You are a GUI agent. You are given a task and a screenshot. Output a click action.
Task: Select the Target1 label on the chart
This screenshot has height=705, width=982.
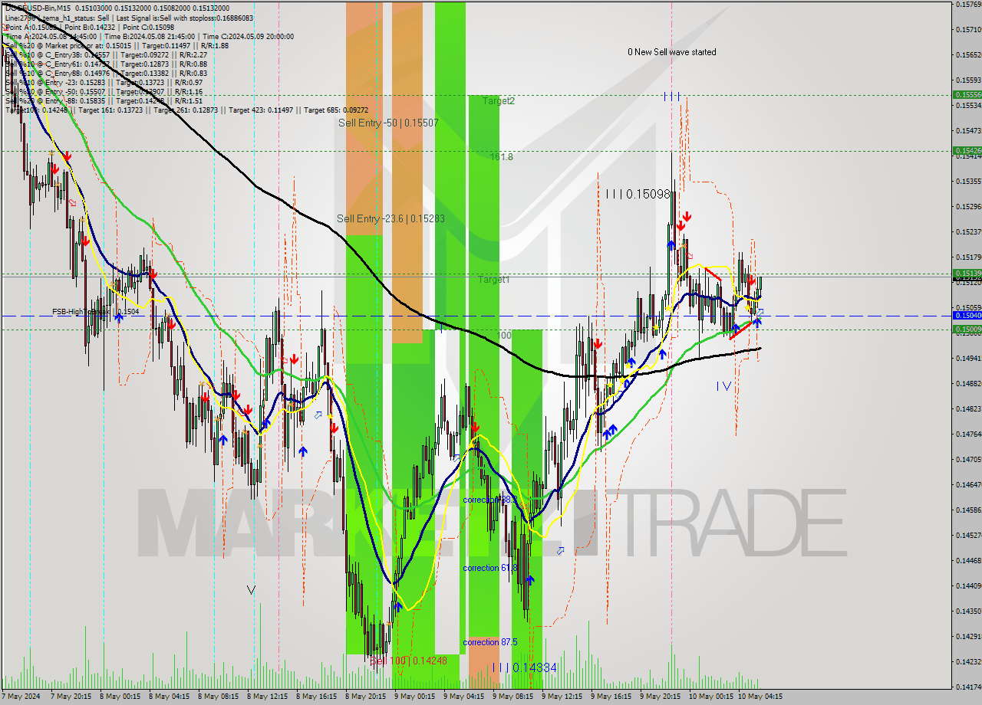click(x=493, y=280)
